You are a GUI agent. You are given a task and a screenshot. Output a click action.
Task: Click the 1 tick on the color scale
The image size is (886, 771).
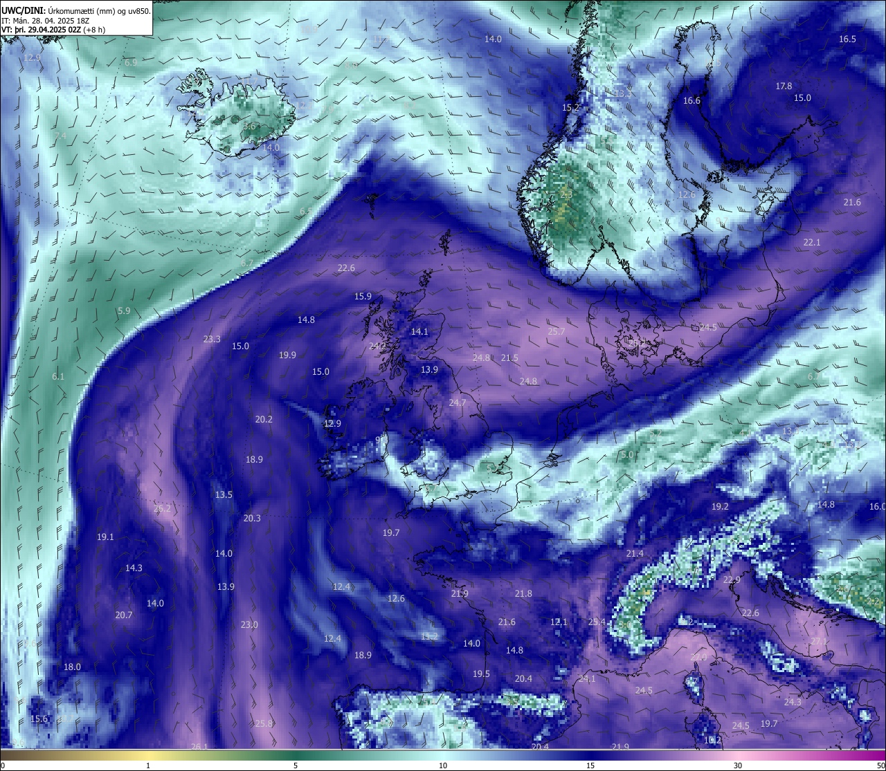148,765
